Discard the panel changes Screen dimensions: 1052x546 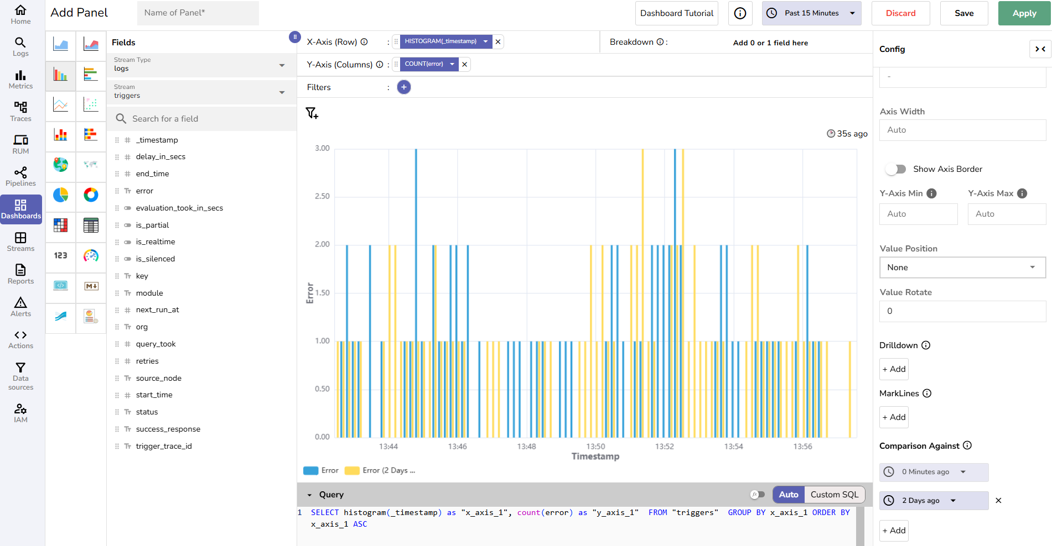click(900, 13)
